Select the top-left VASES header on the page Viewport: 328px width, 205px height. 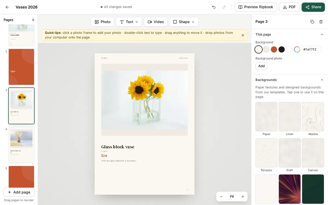[x=104, y=58]
